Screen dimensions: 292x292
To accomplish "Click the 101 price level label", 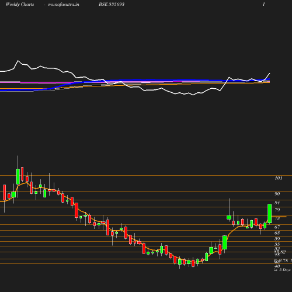I will pyautogui.click(x=279, y=178).
